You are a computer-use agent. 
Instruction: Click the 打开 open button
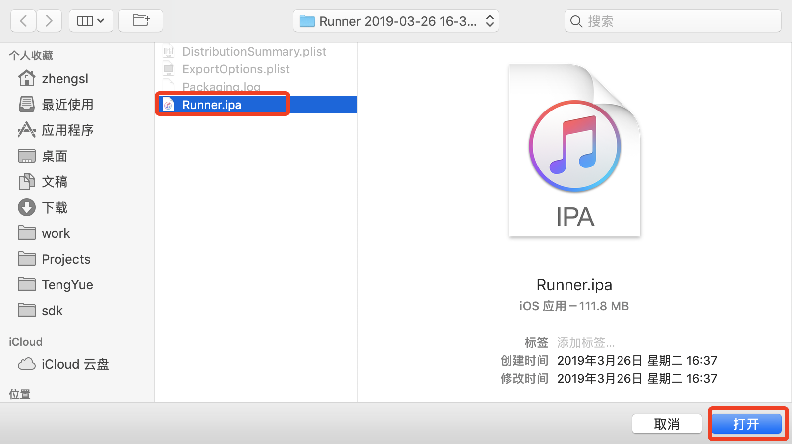(746, 424)
